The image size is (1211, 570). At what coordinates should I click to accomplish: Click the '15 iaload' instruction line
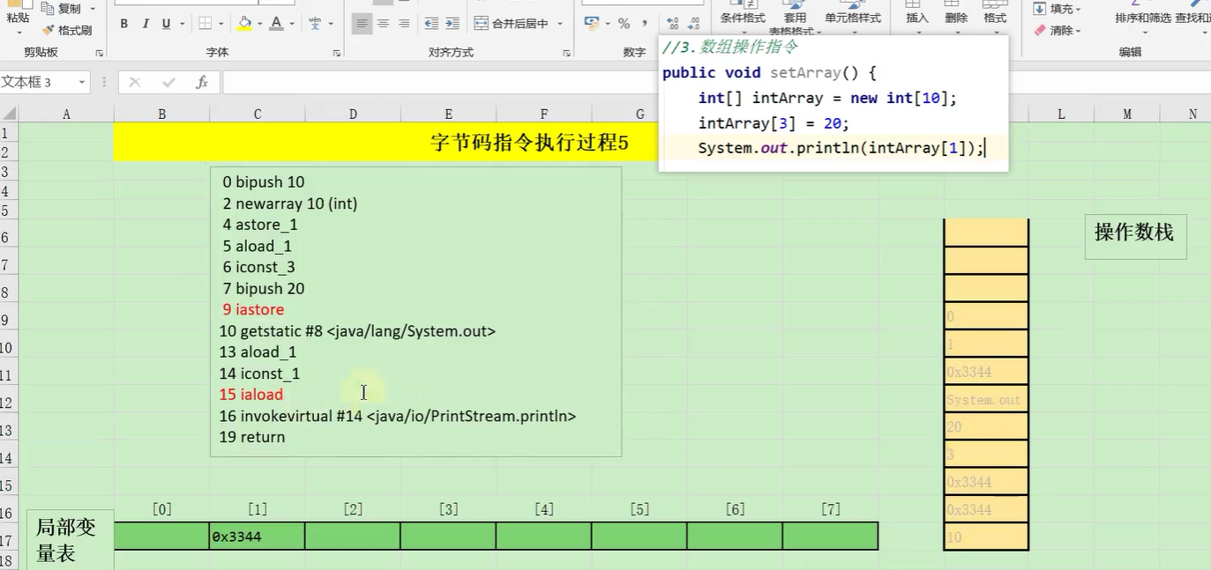(x=251, y=395)
